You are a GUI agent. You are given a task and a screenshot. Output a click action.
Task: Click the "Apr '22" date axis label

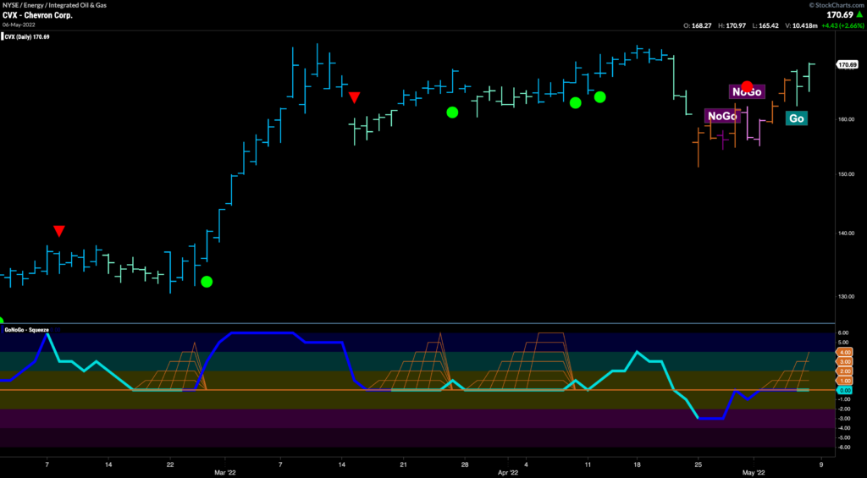(x=507, y=473)
